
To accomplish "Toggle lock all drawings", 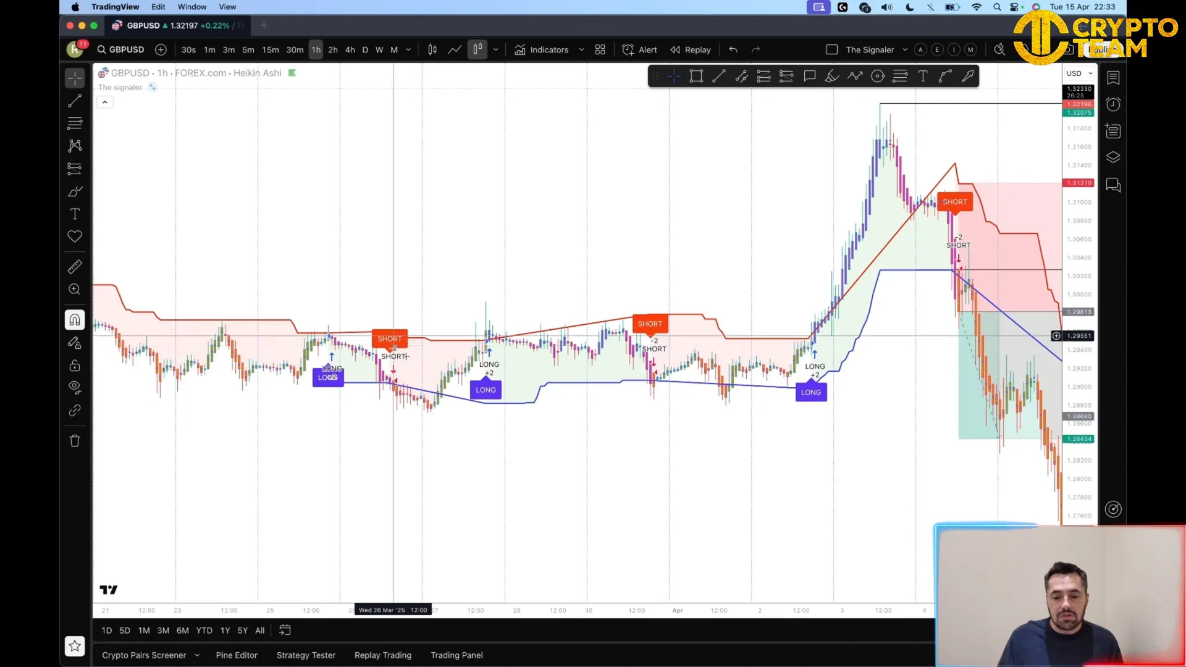I will point(75,366).
